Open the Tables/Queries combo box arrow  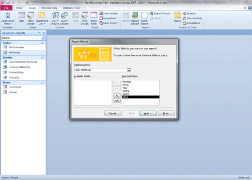click(129, 70)
